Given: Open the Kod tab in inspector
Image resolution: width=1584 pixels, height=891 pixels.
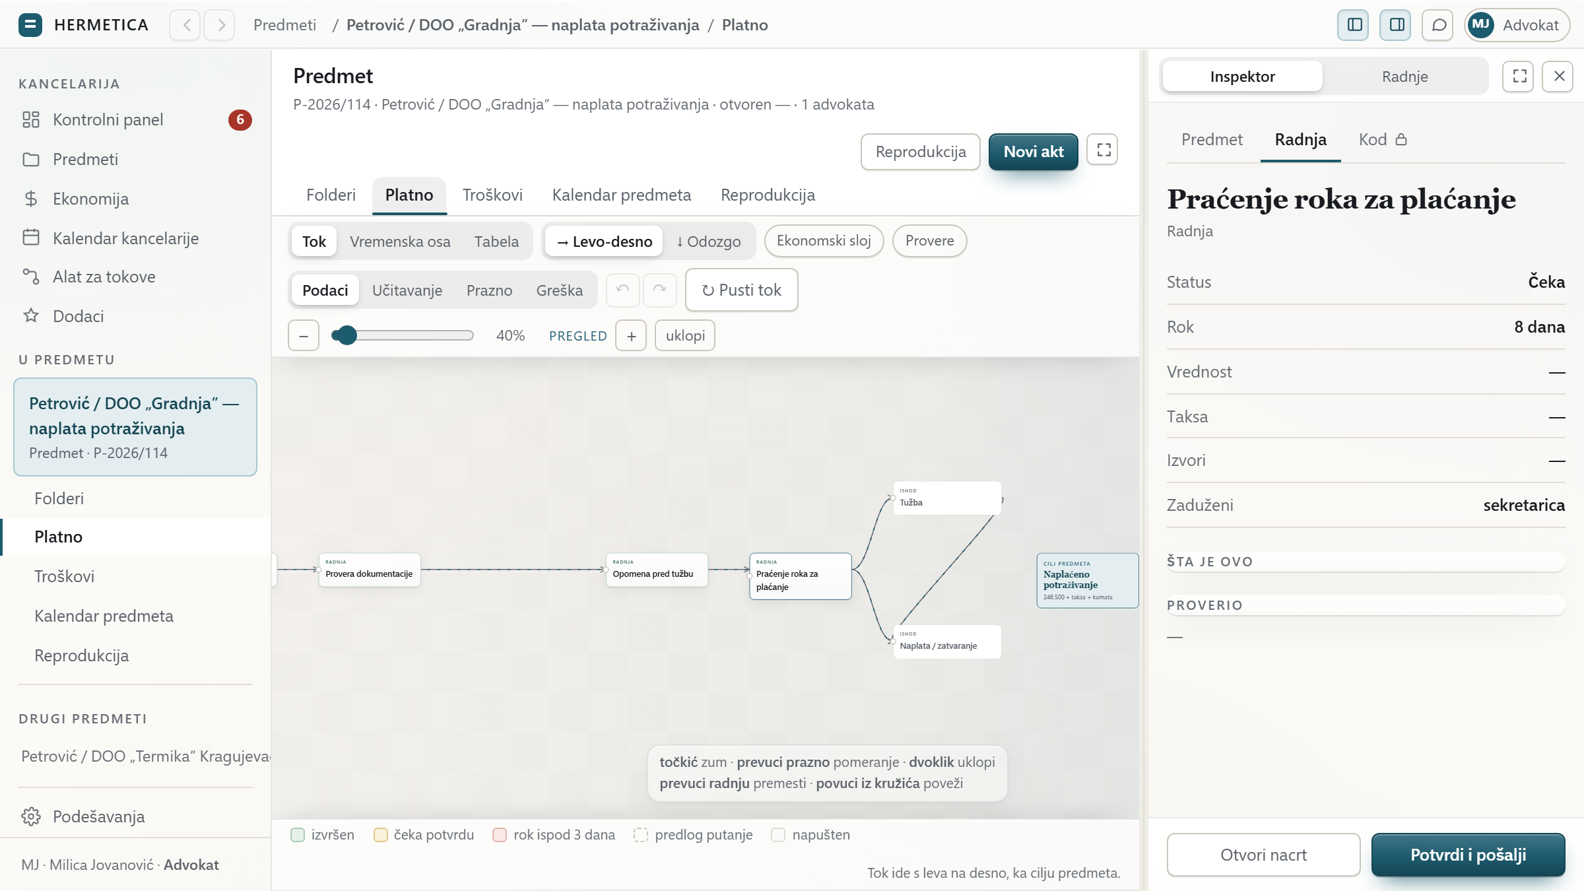Looking at the screenshot, I should [x=1383, y=139].
